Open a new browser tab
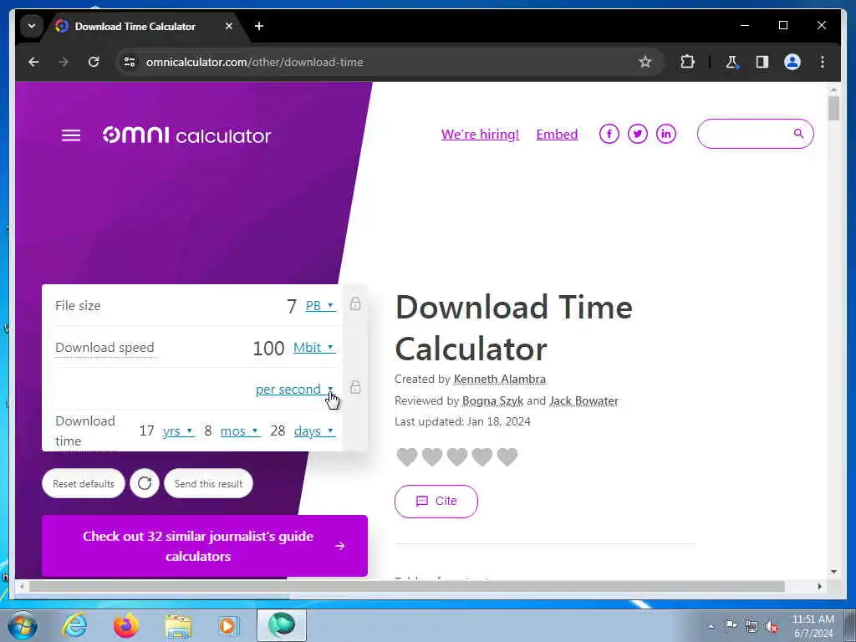This screenshot has height=642, width=856. click(259, 26)
